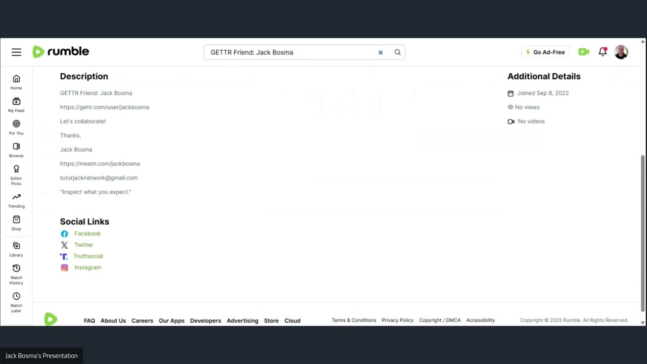Open Developers in footer

point(206,321)
